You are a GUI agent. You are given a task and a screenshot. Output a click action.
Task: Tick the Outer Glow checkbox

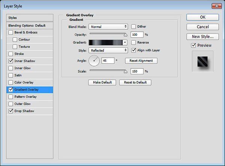(10, 104)
